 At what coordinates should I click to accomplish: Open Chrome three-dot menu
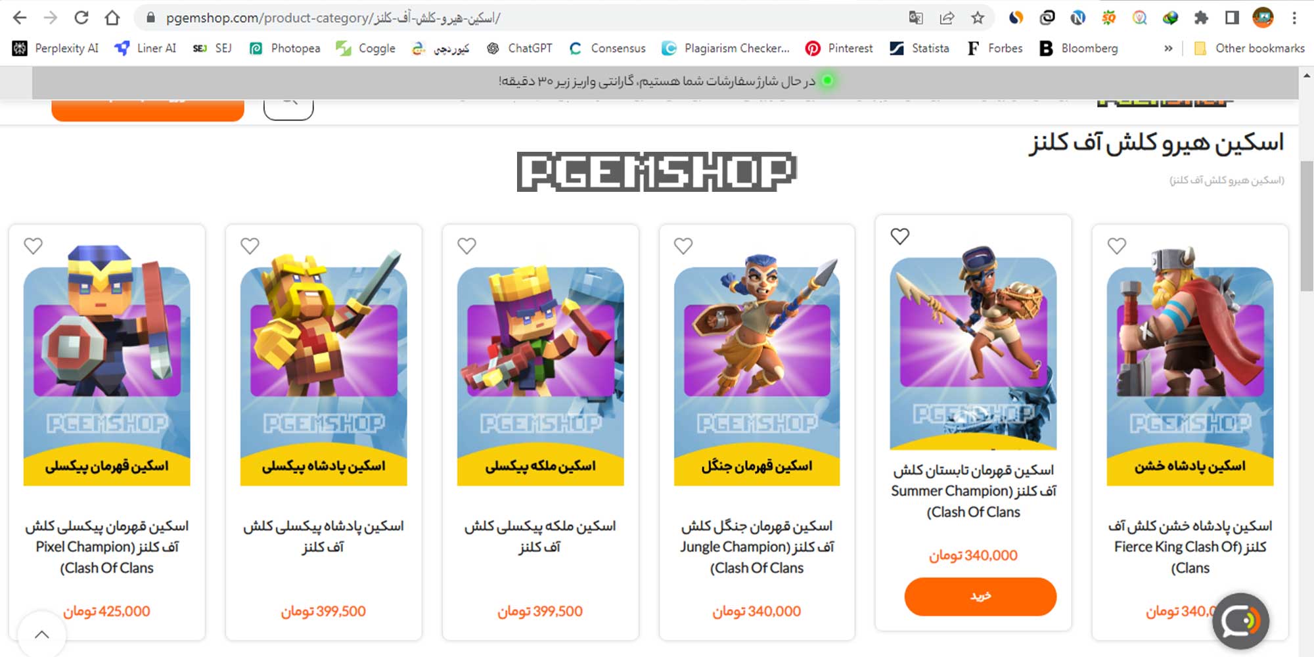coord(1294,18)
